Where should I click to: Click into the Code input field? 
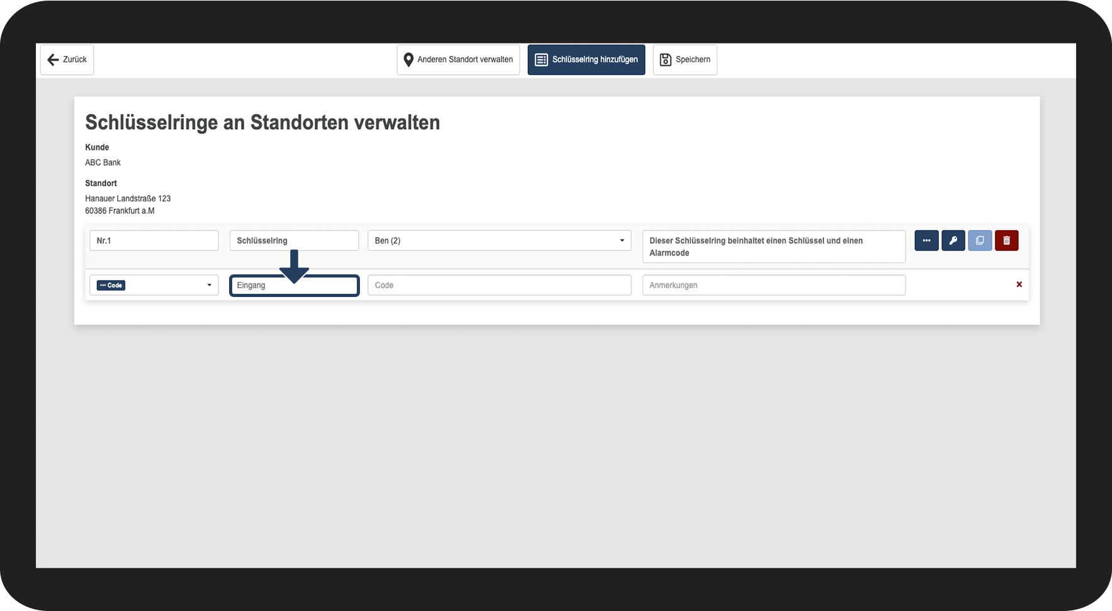coord(499,285)
